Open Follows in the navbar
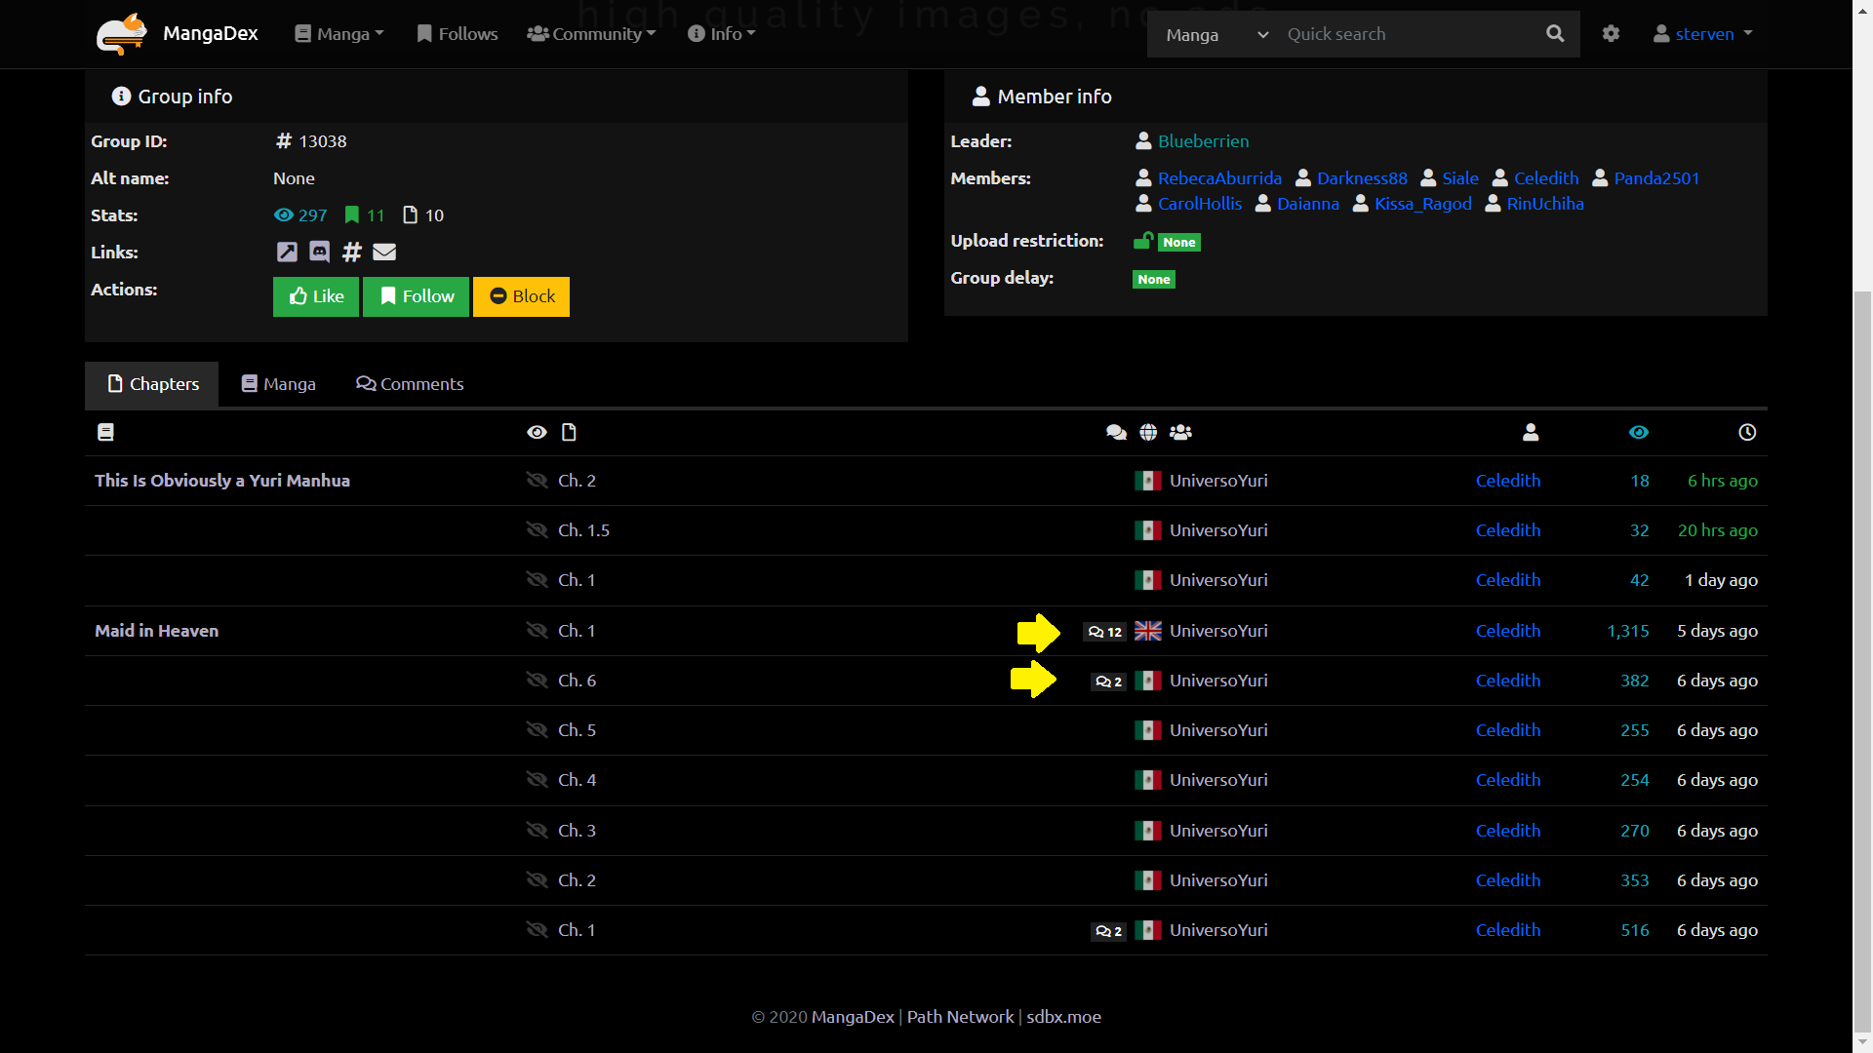Viewport: 1873px width, 1053px height. coord(457,34)
